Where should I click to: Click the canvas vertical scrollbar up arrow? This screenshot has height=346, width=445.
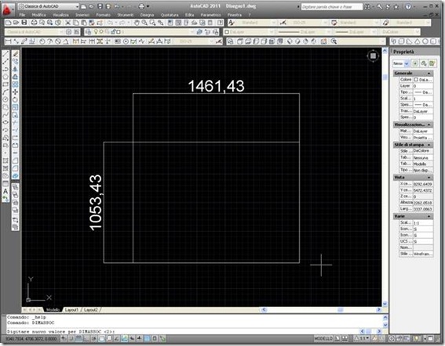coord(385,51)
